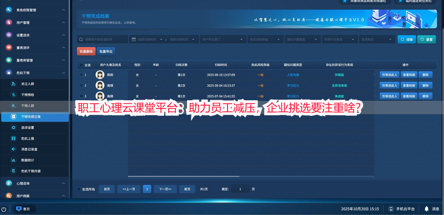Click the 下一页>> pagination button
This screenshot has width=444, height=215.
pyautogui.click(x=165, y=189)
